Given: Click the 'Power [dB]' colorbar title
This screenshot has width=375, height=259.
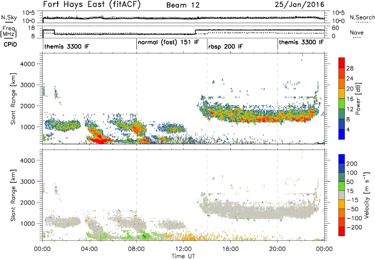Looking at the screenshot, I should tap(358, 99).
